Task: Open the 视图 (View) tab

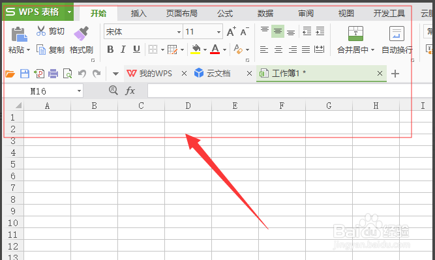Action: pyautogui.click(x=346, y=13)
